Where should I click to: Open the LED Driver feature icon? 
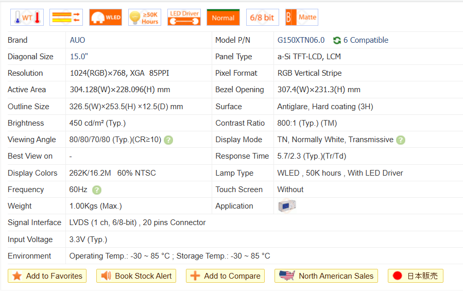tap(184, 18)
